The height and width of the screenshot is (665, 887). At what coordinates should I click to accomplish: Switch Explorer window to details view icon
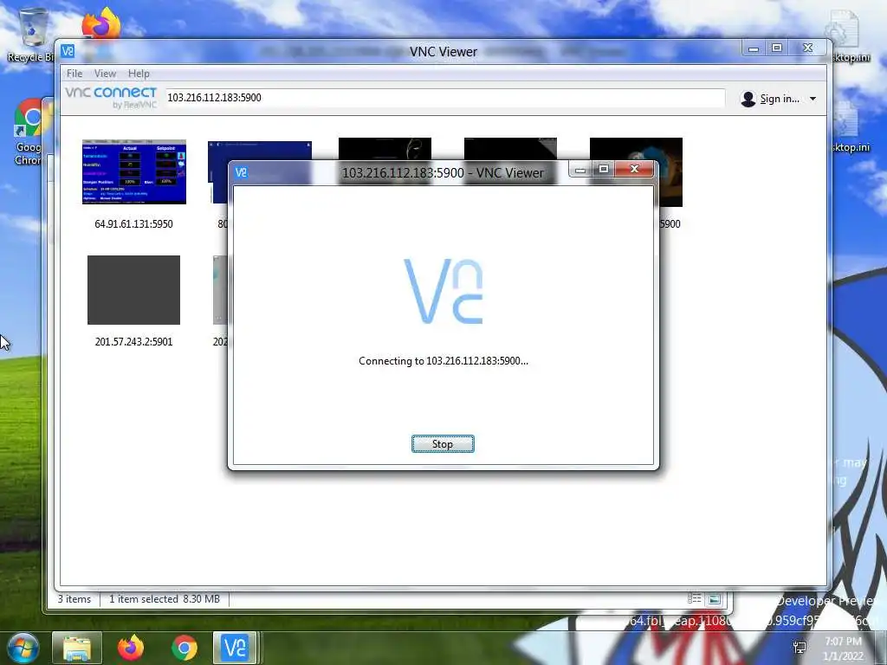[695, 599]
